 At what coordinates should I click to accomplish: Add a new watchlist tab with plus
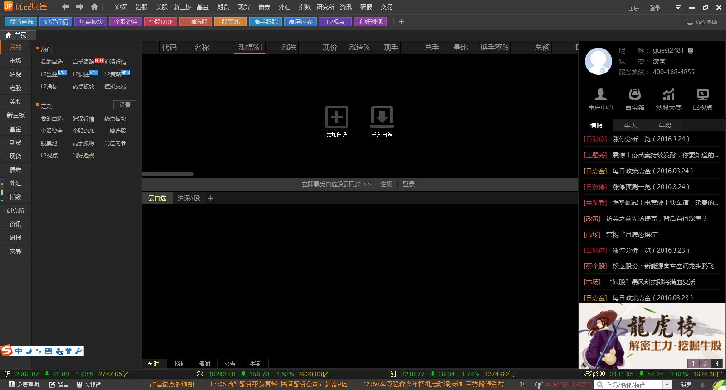coord(210,198)
